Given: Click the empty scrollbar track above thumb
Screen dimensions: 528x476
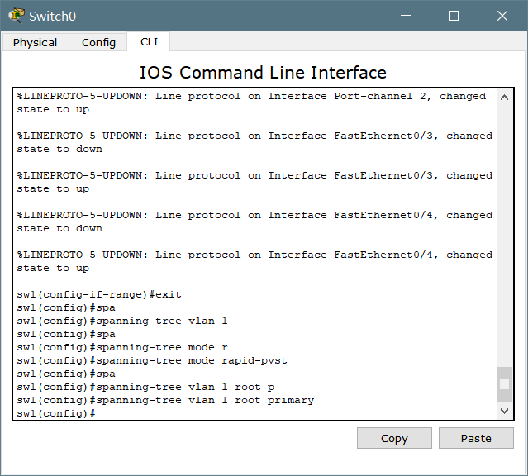Looking at the screenshot, I should tap(504, 231).
